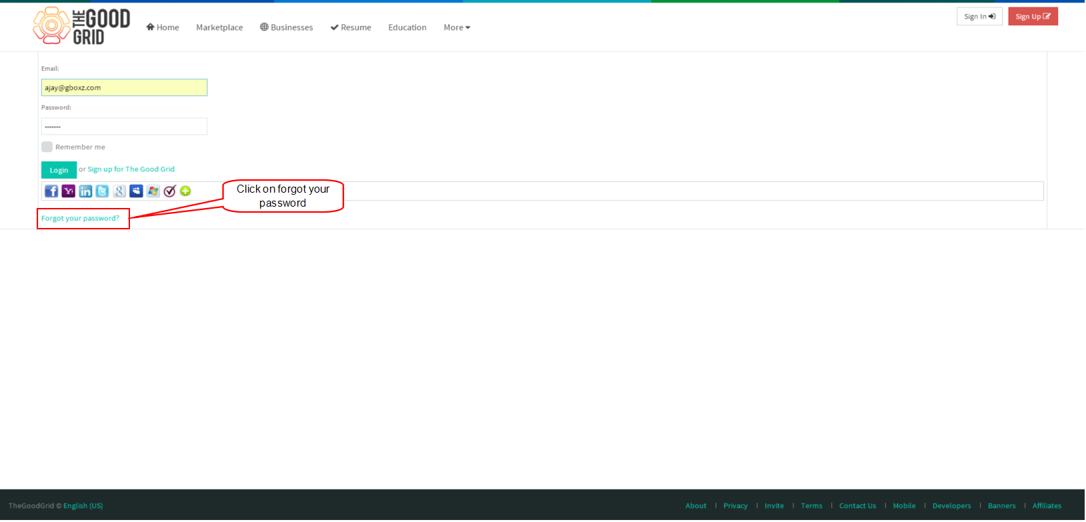Tick the Remember me checkbox
This screenshot has width=1086, height=522.
coord(47,147)
